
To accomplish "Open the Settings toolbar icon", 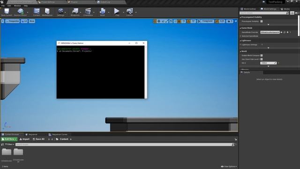I will point(60,12).
